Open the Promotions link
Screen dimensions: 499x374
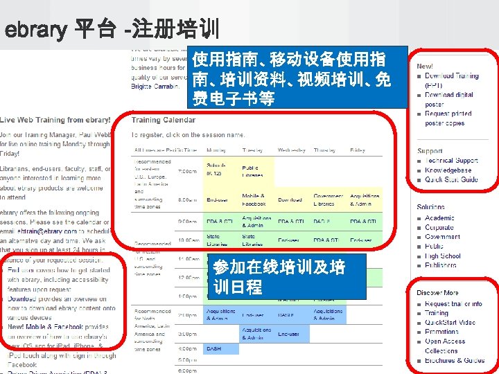click(441, 332)
